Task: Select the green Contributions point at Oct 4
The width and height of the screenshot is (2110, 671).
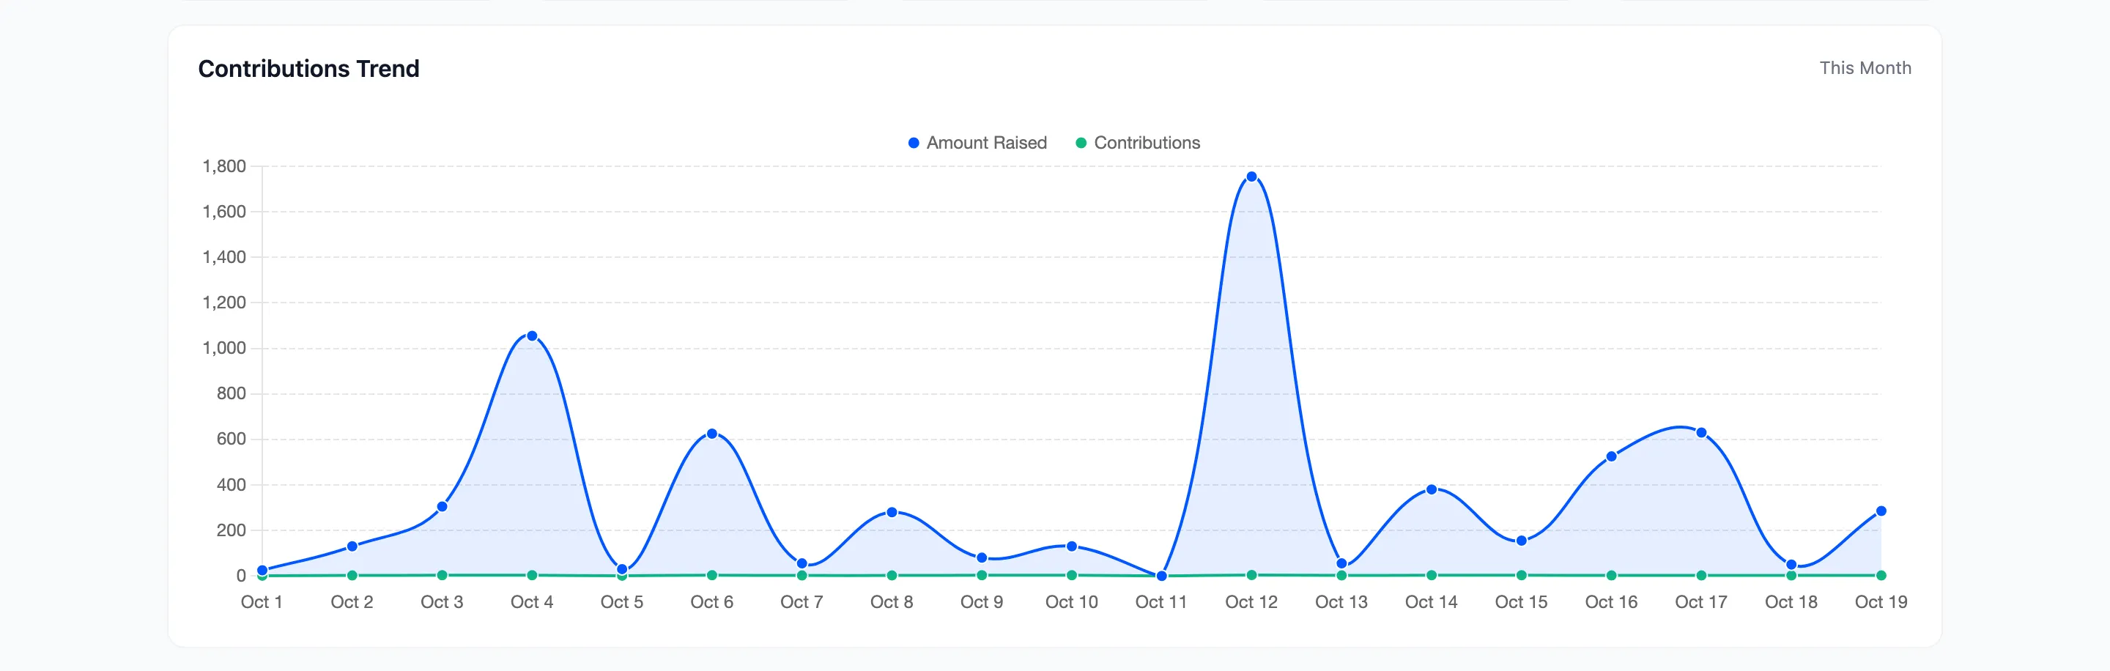Action: click(x=532, y=575)
